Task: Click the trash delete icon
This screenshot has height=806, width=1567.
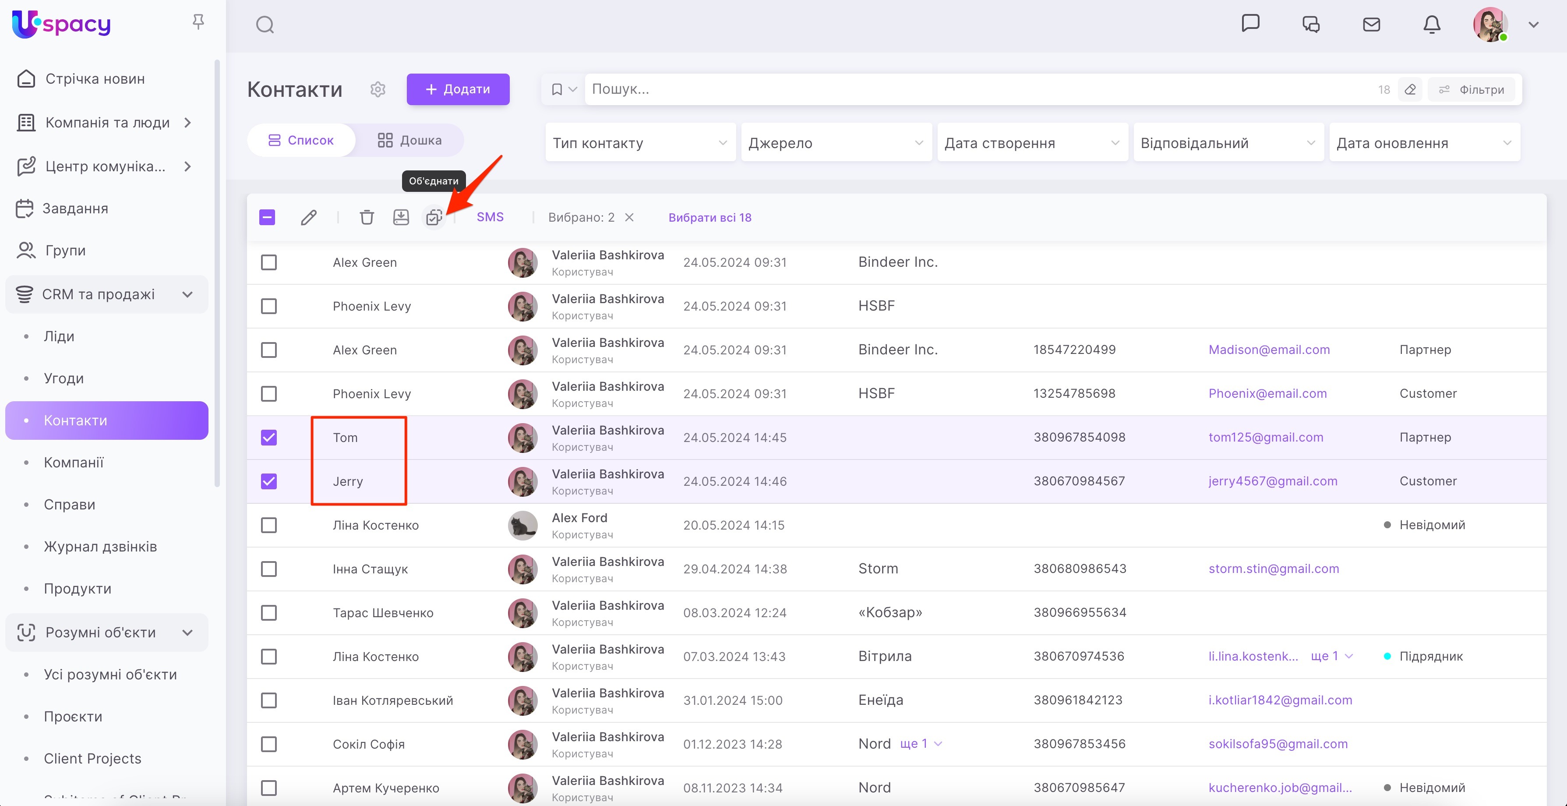Action: click(x=366, y=217)
